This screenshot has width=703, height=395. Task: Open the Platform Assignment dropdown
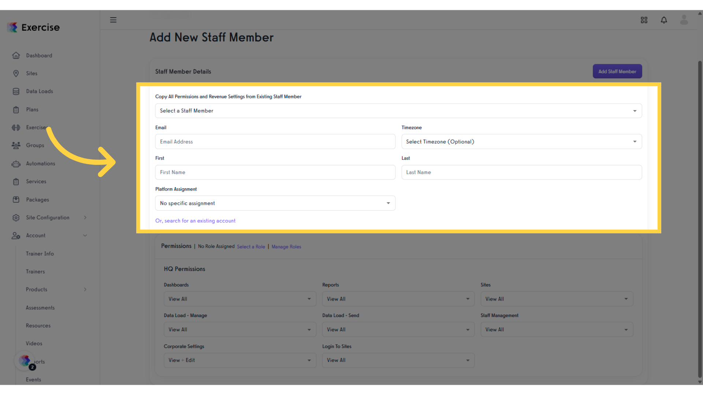tap(275, 203)
